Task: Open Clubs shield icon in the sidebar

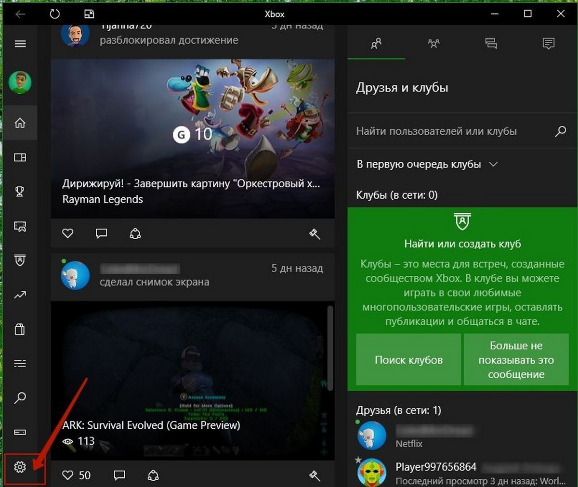Action: (20, 260)
